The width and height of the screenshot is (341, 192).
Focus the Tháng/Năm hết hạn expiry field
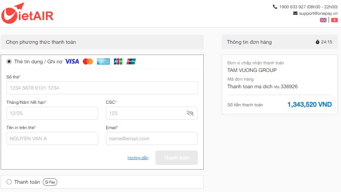click(52, 113)
